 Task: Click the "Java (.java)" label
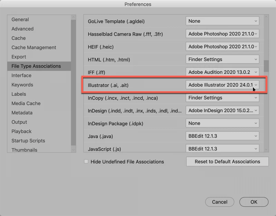click(x=100, y=136)
